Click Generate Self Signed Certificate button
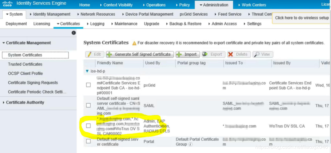 coord(140,54)
